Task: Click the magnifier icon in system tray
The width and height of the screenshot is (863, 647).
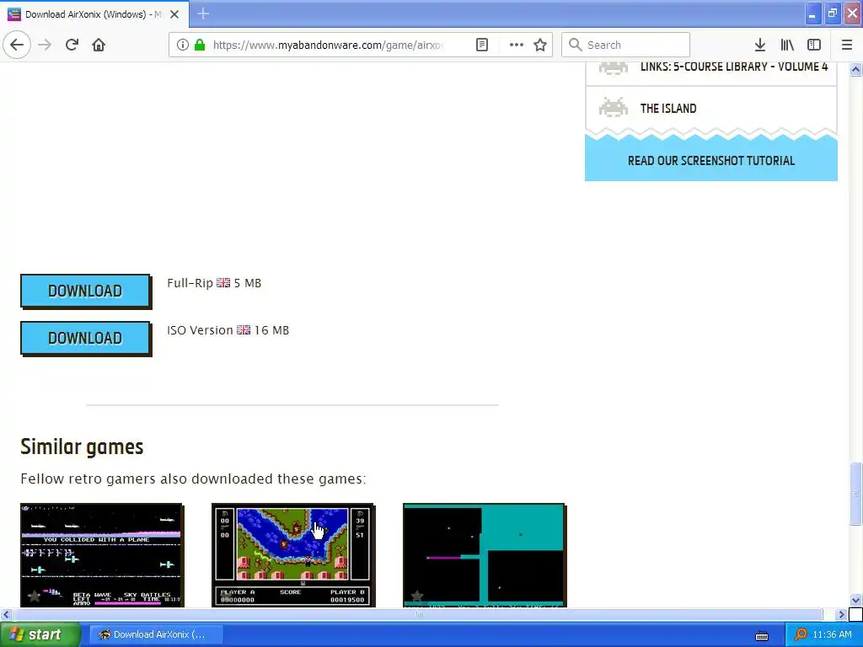Action: click(x=801, y=635)
